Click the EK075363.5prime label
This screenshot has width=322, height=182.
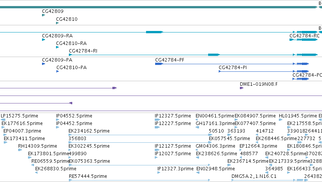[x=90, y=161]
